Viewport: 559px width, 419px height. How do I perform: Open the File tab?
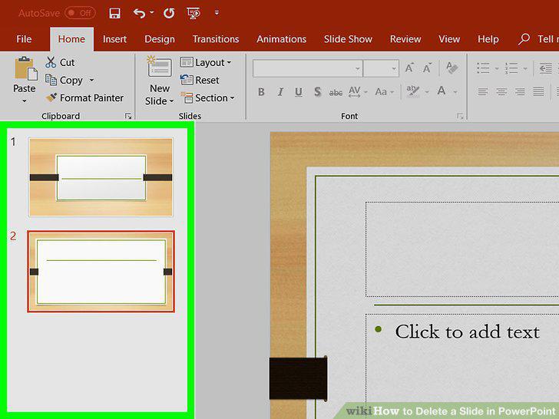coord(24,39)
